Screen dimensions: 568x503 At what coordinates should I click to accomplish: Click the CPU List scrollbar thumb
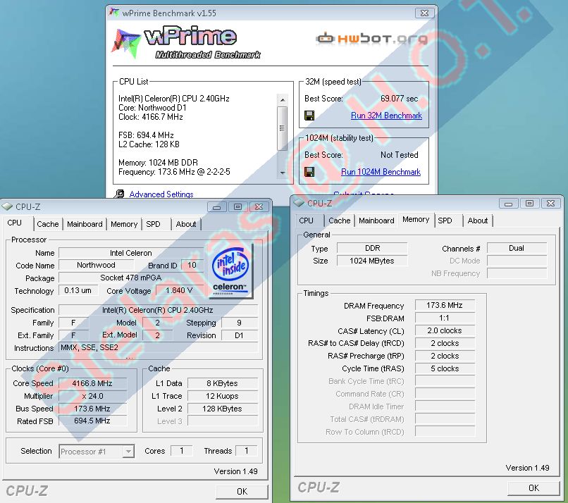pos(283,128)
